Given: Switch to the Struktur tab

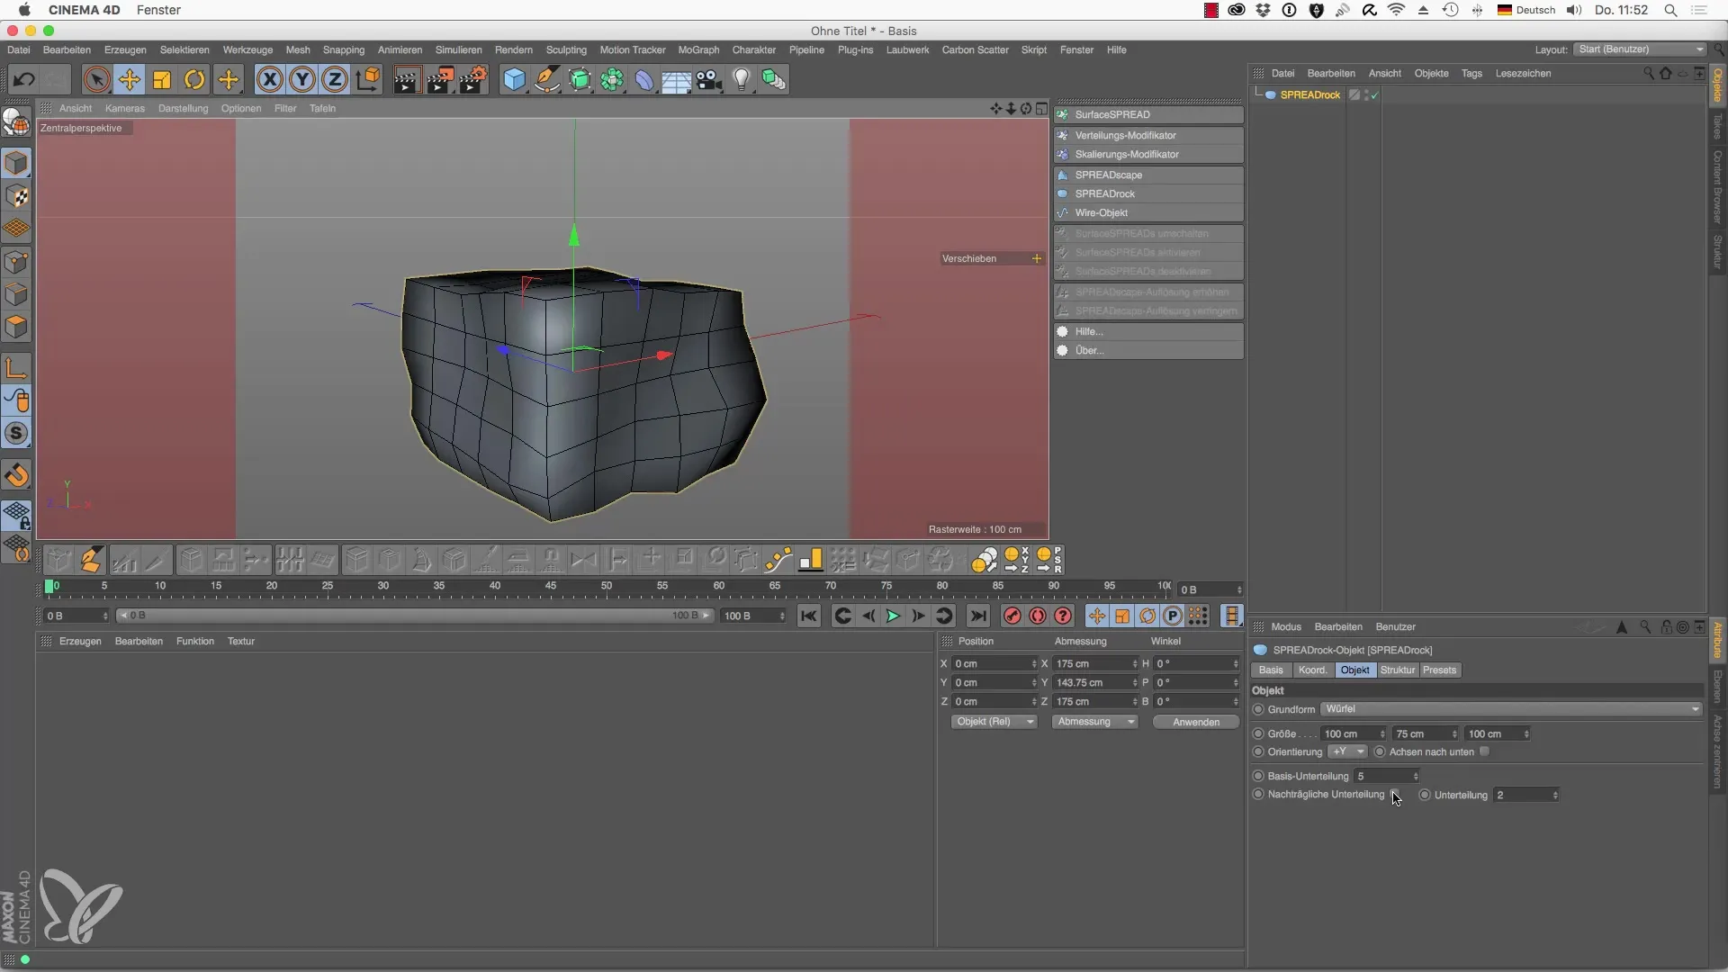Looking at the screenshot, I should tap(1397, 670).
